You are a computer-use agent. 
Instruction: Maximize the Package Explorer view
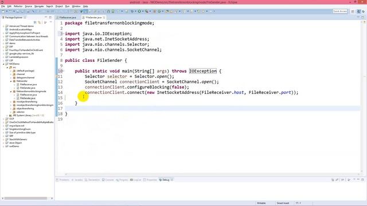(50, 18)
